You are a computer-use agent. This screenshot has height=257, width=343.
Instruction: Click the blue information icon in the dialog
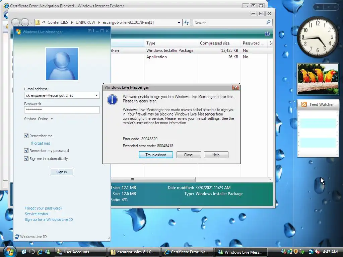click(112, 100)
